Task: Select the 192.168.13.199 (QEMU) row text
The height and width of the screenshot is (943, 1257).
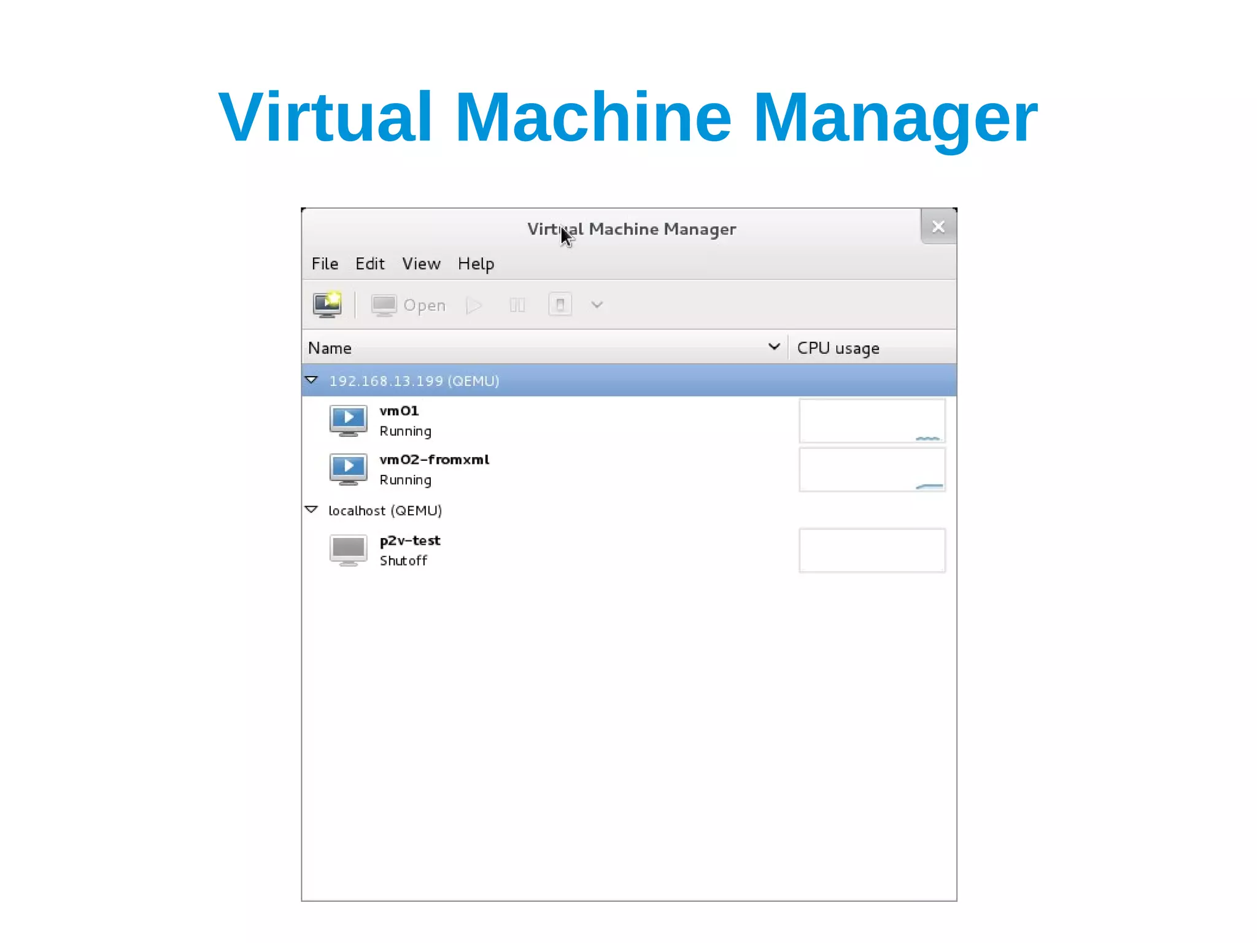Action: 414,381
